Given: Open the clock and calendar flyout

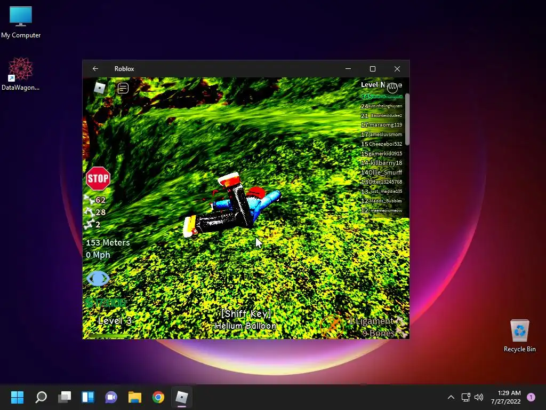Looking at the screenshot, I should coord(506,397).
